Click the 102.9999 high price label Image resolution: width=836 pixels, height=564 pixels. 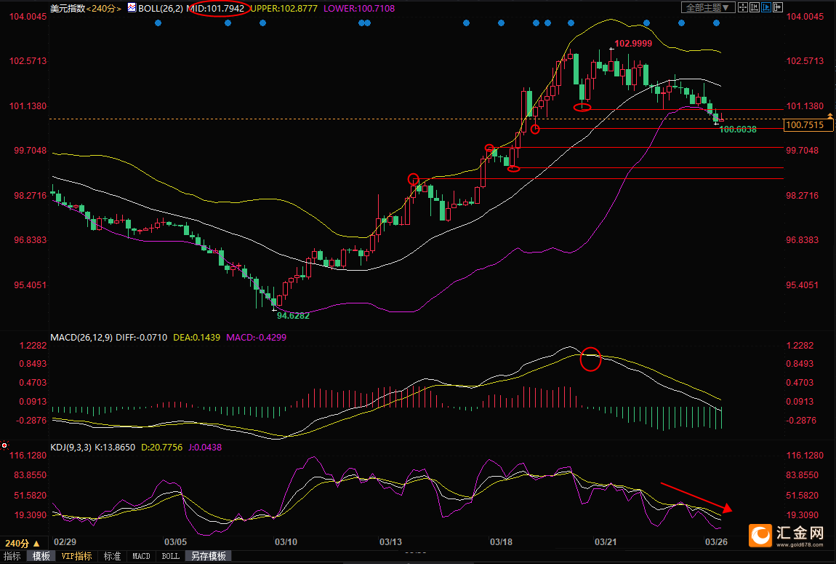point(633,43)
